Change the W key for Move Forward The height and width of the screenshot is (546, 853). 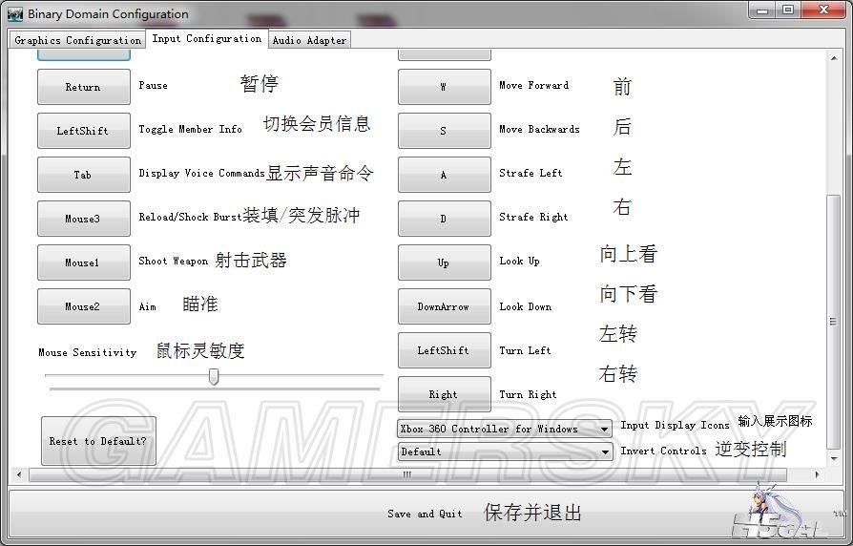click(444, 87)
